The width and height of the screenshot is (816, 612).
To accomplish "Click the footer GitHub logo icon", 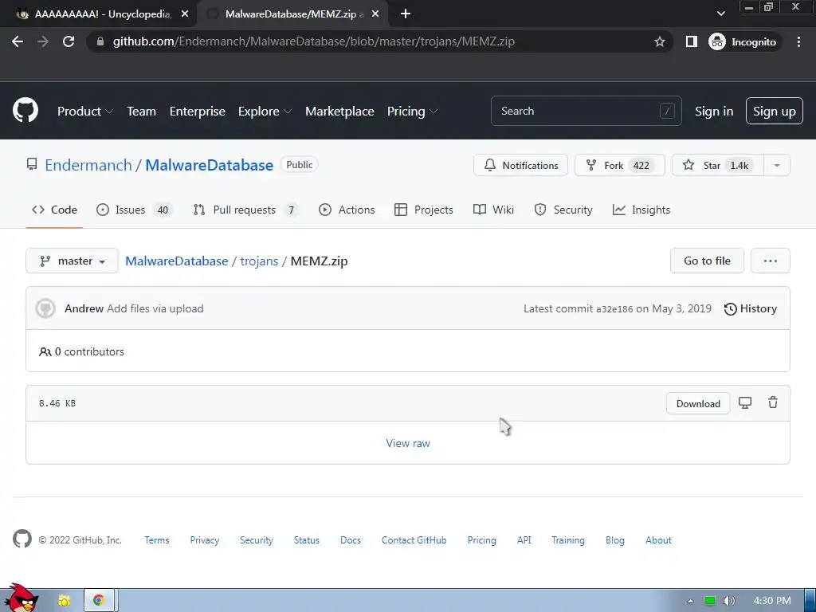I will point(22,539).
